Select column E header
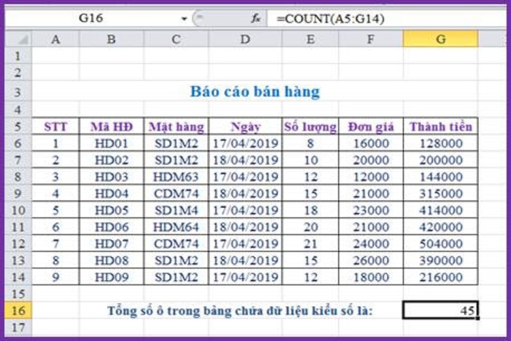511x341 pixels. point(310,39)
